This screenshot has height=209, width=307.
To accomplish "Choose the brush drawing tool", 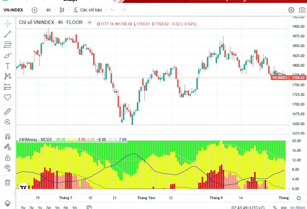I will [8, 56].
